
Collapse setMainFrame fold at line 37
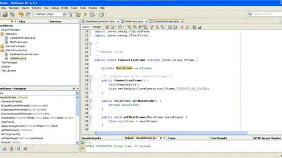(x=91, y=117)
